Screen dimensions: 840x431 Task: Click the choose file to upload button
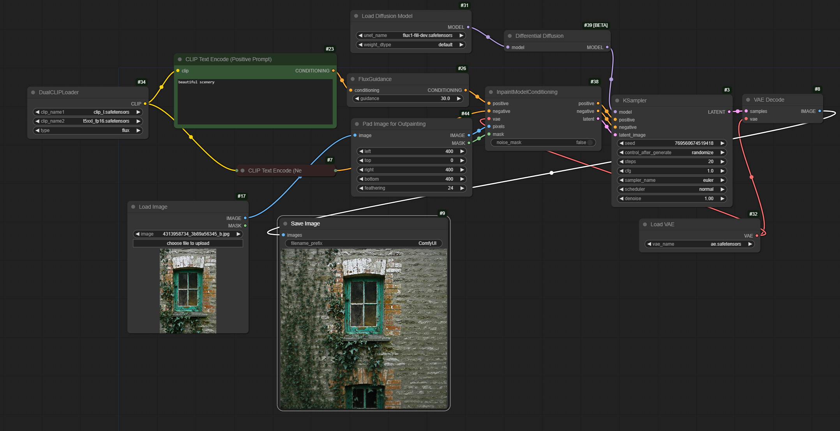188,243
